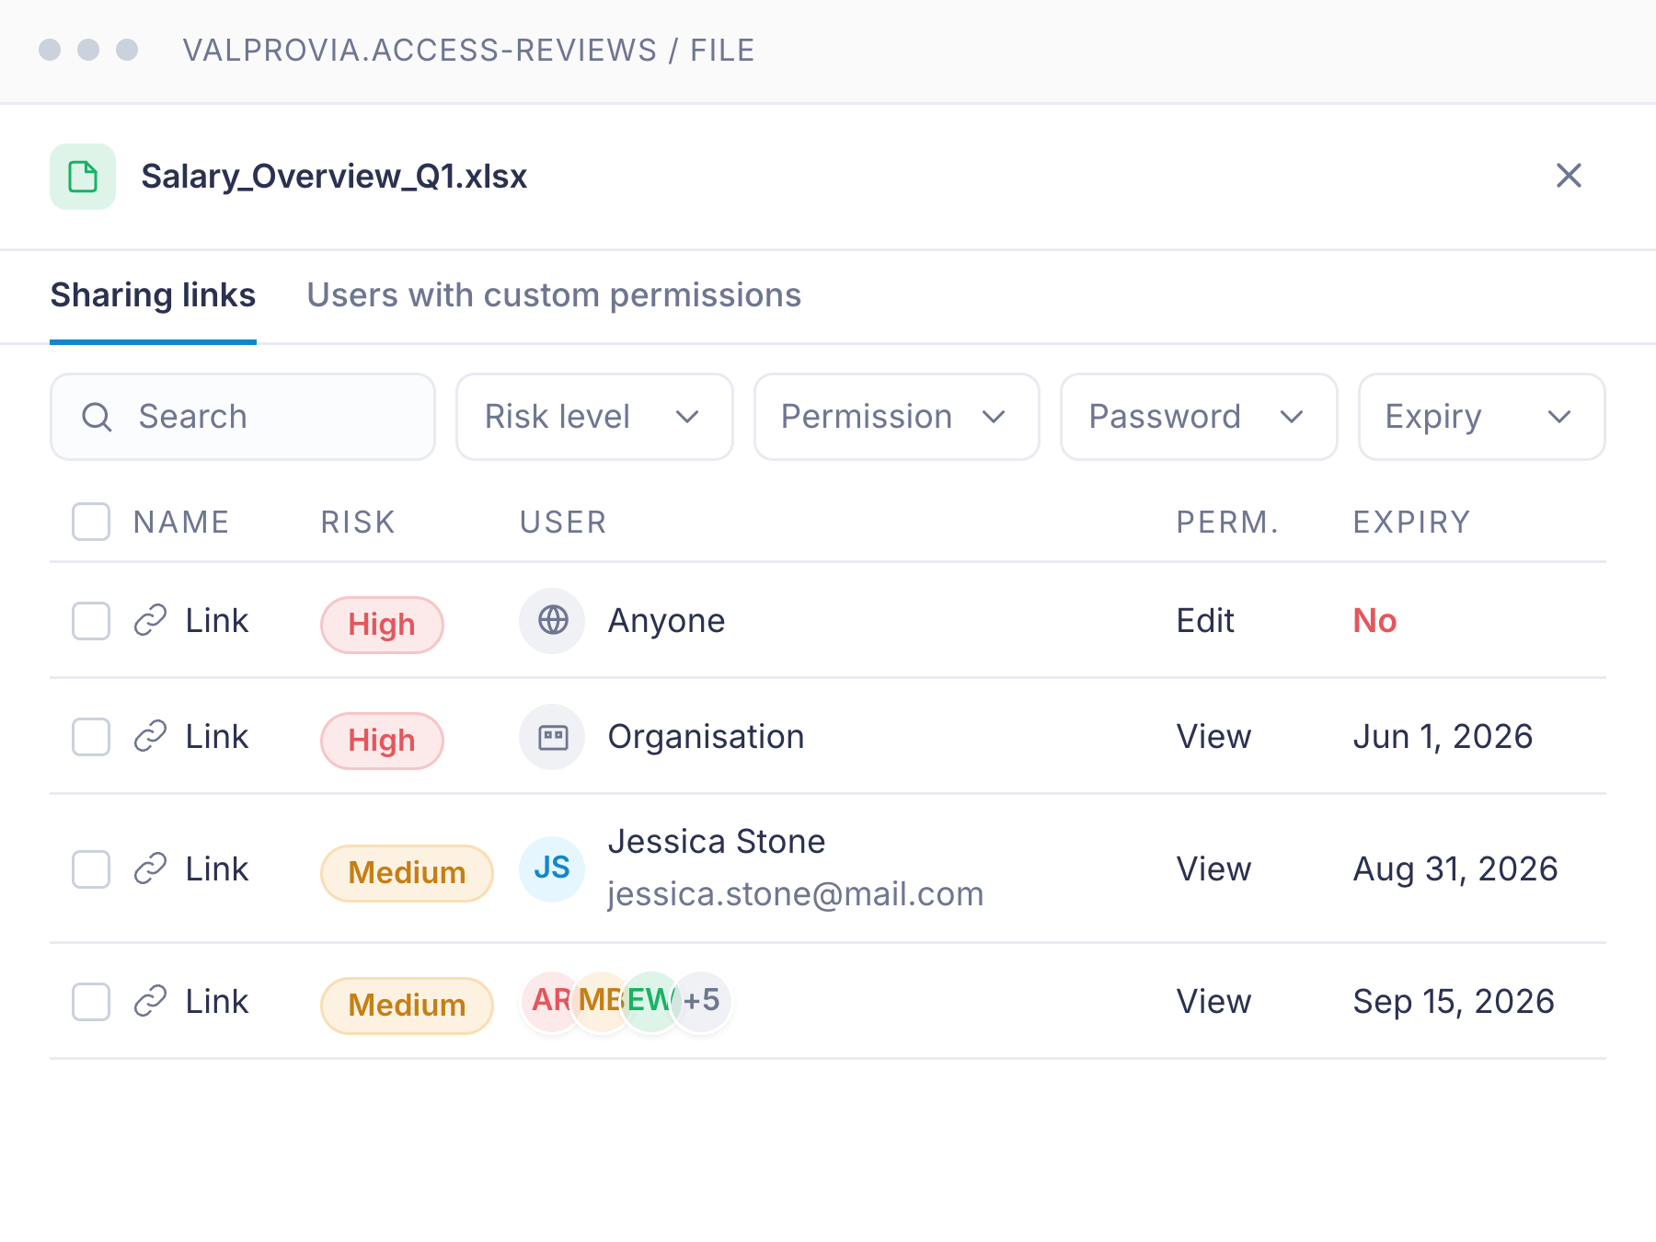The height and width of the screenshot is (1242, 1656).
Task: Click the High risk badge for Organisation
Action: [x=382, y=741]
